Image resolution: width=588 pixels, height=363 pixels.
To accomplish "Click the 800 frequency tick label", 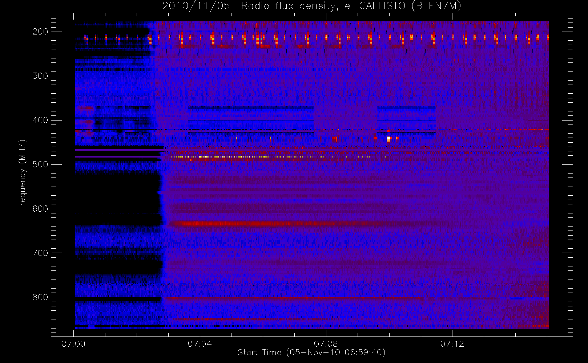I will pos(40,297).
